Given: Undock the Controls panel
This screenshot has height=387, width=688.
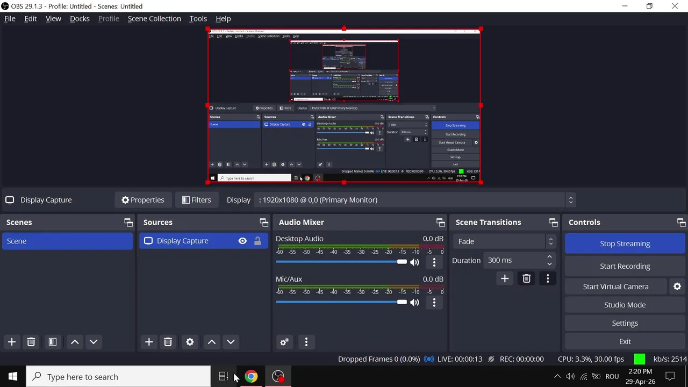Looking at the screenshot, I should (682, 223).
